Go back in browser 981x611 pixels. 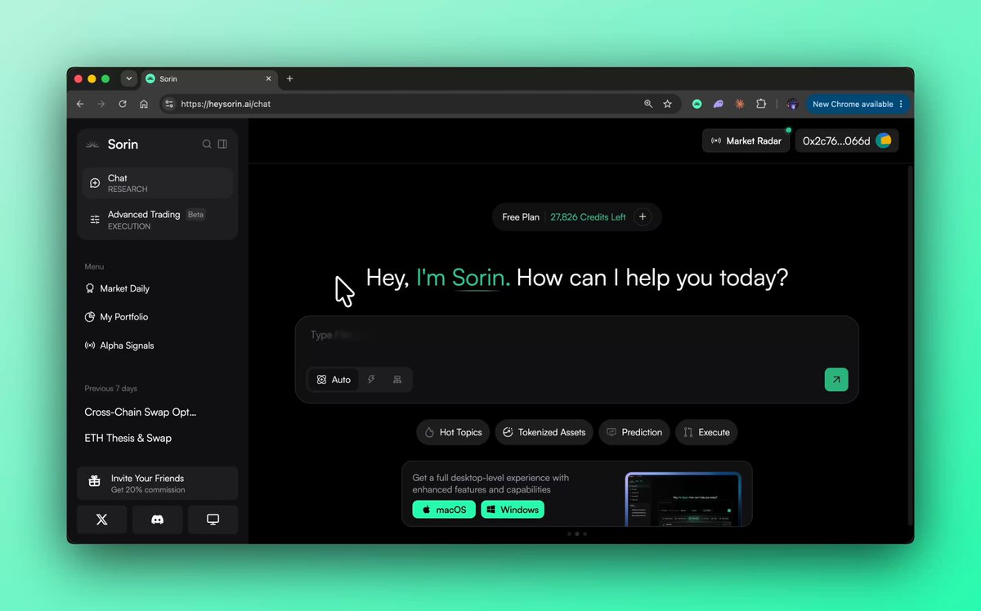click(80, 104)
